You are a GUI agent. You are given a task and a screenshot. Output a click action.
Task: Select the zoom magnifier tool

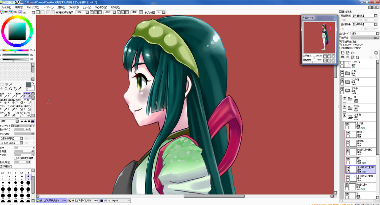(6, 89)
